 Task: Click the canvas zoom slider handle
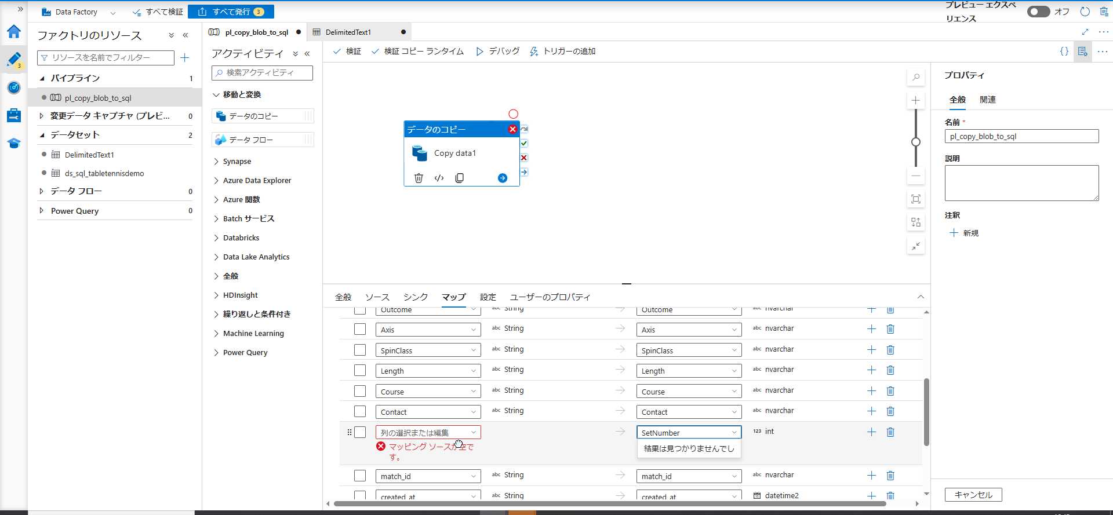point(916,142)
